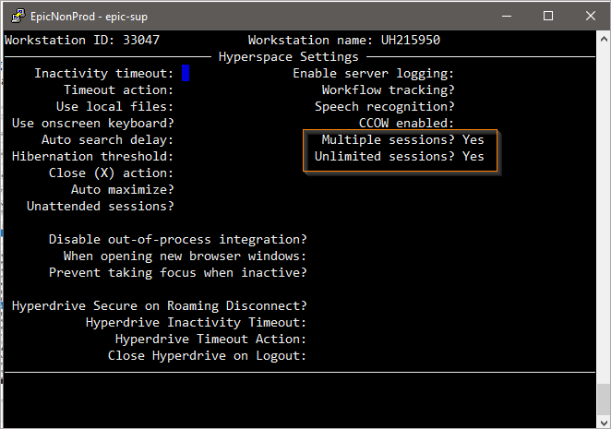
Task: Click the blue Inactivity timeout cursor field
Action: click(186, 73)
